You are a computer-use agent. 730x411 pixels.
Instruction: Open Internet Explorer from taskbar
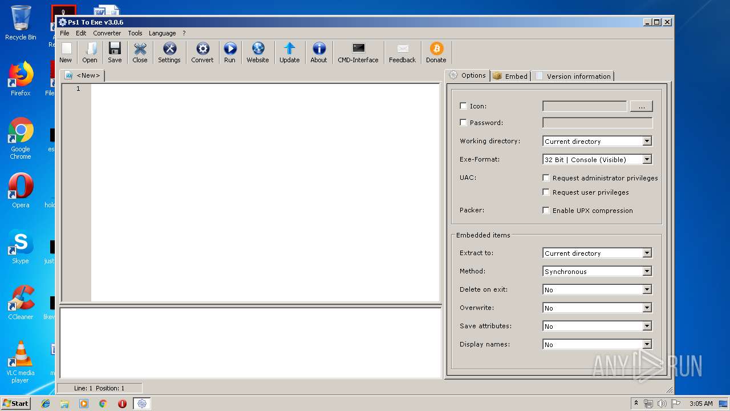coord(46,404)
